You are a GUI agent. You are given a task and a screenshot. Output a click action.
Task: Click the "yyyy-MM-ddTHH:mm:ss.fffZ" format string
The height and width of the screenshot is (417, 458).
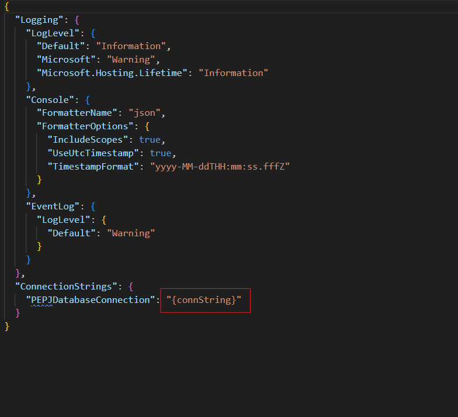[x=220, y=167]
